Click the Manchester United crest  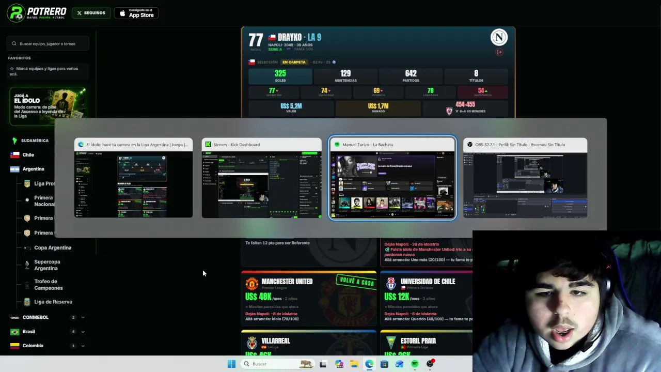pos(251,284)
